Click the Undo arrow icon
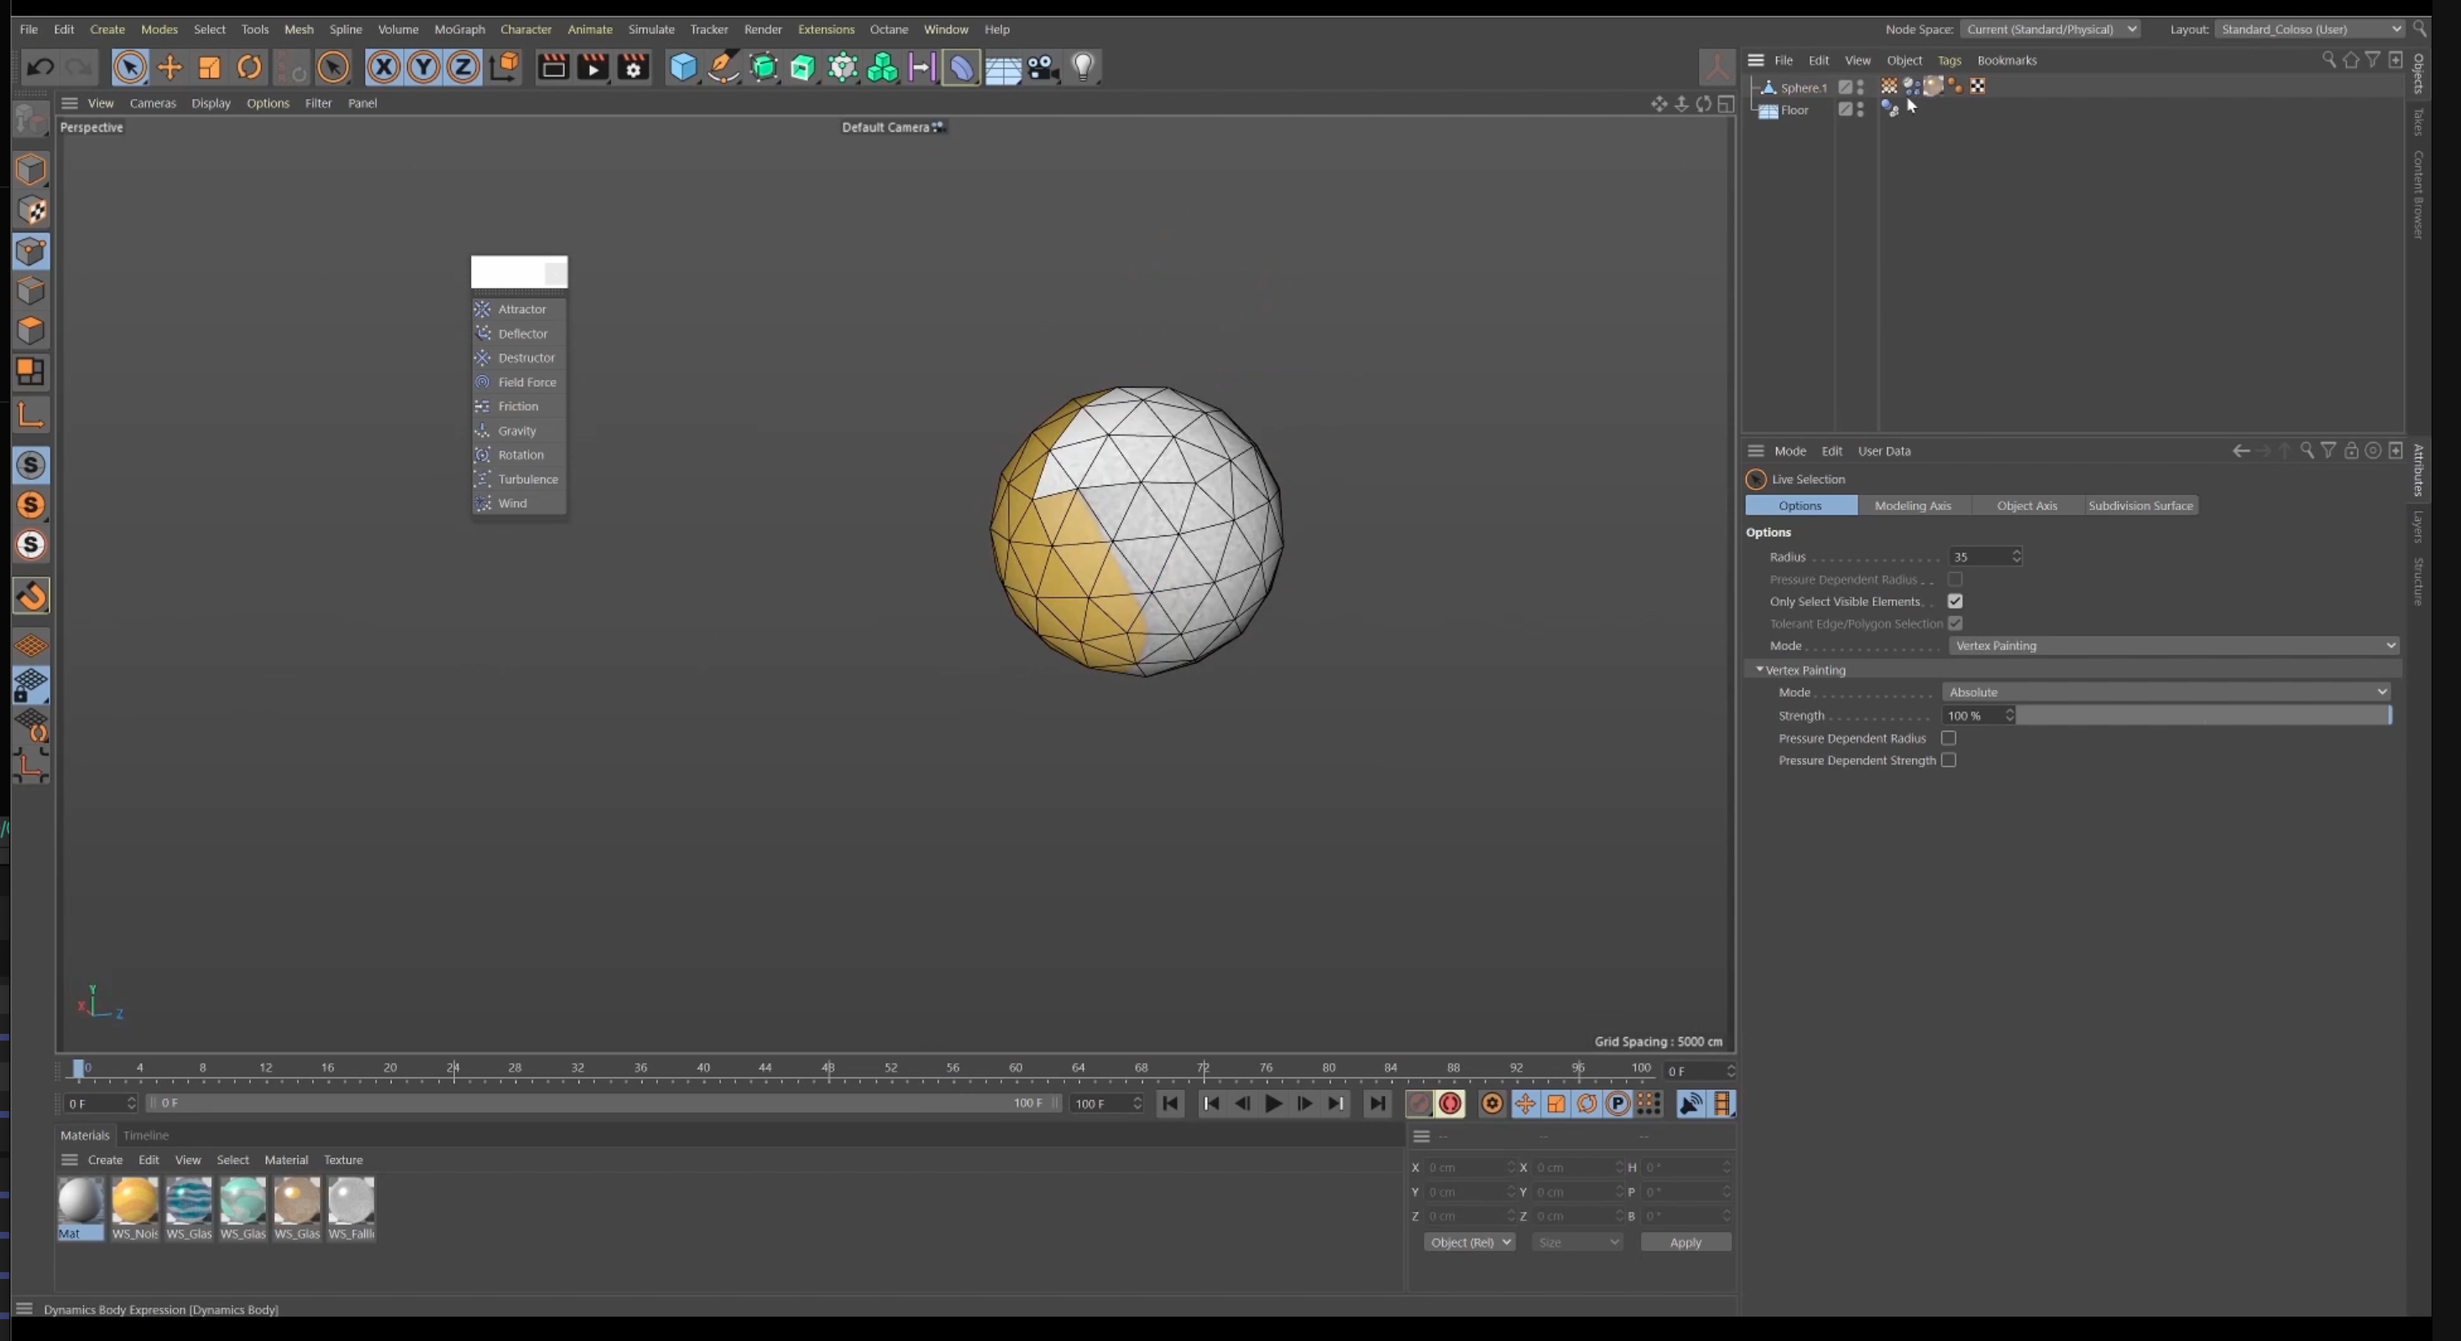The image size is (2461, 1341). pyautogui.click(x=40, y=67)
